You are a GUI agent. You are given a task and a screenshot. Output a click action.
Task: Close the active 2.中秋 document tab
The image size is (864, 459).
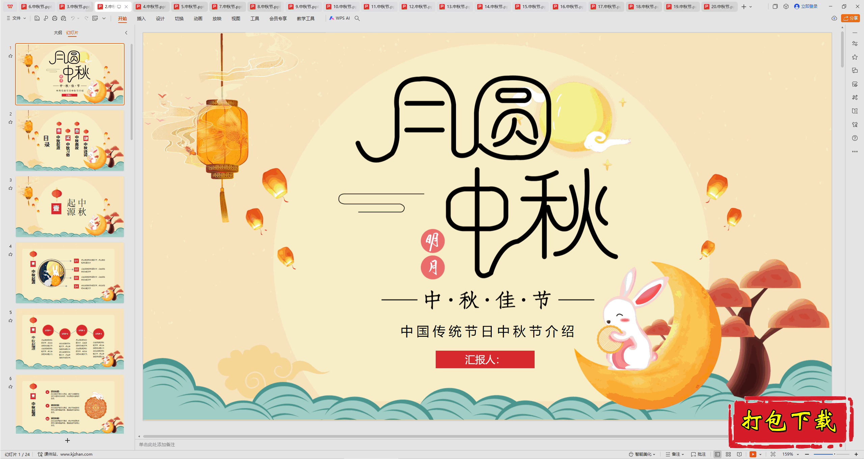[126, 7]
